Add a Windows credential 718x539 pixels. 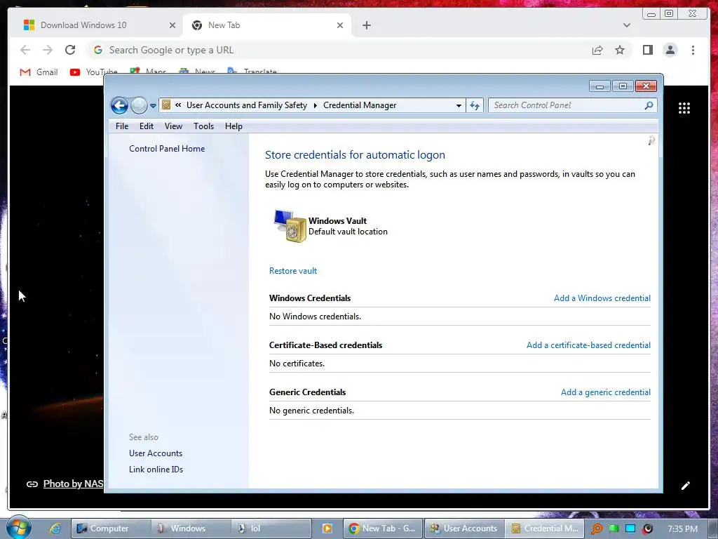[602, 298]
